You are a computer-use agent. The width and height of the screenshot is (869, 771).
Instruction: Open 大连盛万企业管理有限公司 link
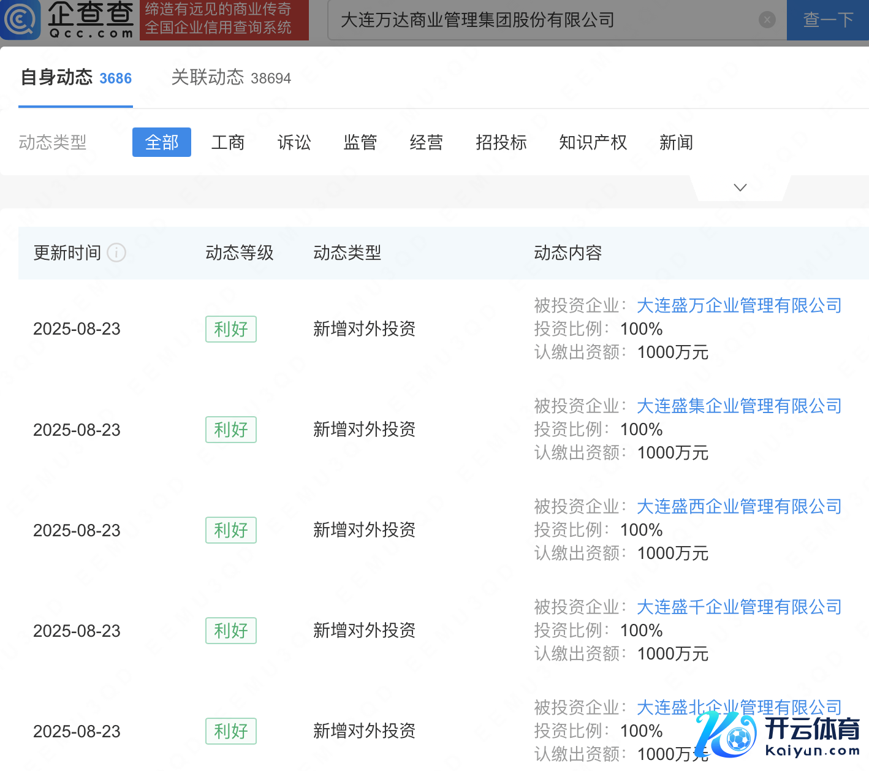point(739,305)
